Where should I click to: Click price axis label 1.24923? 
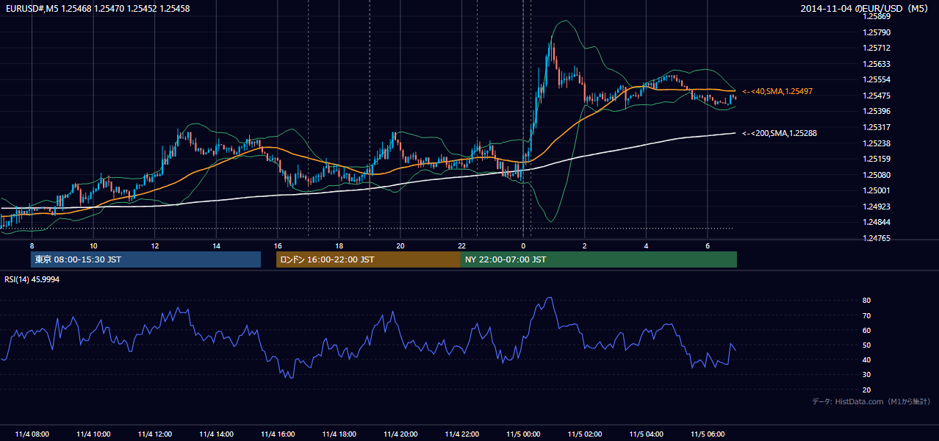877,207
